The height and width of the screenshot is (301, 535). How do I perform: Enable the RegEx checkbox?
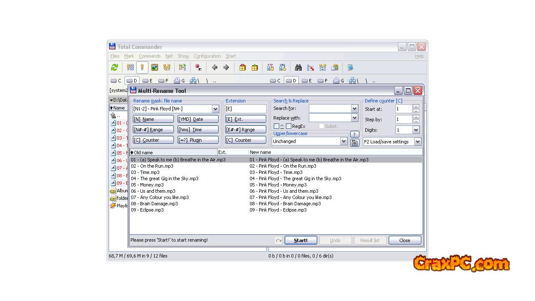click(x=288, y=126)
